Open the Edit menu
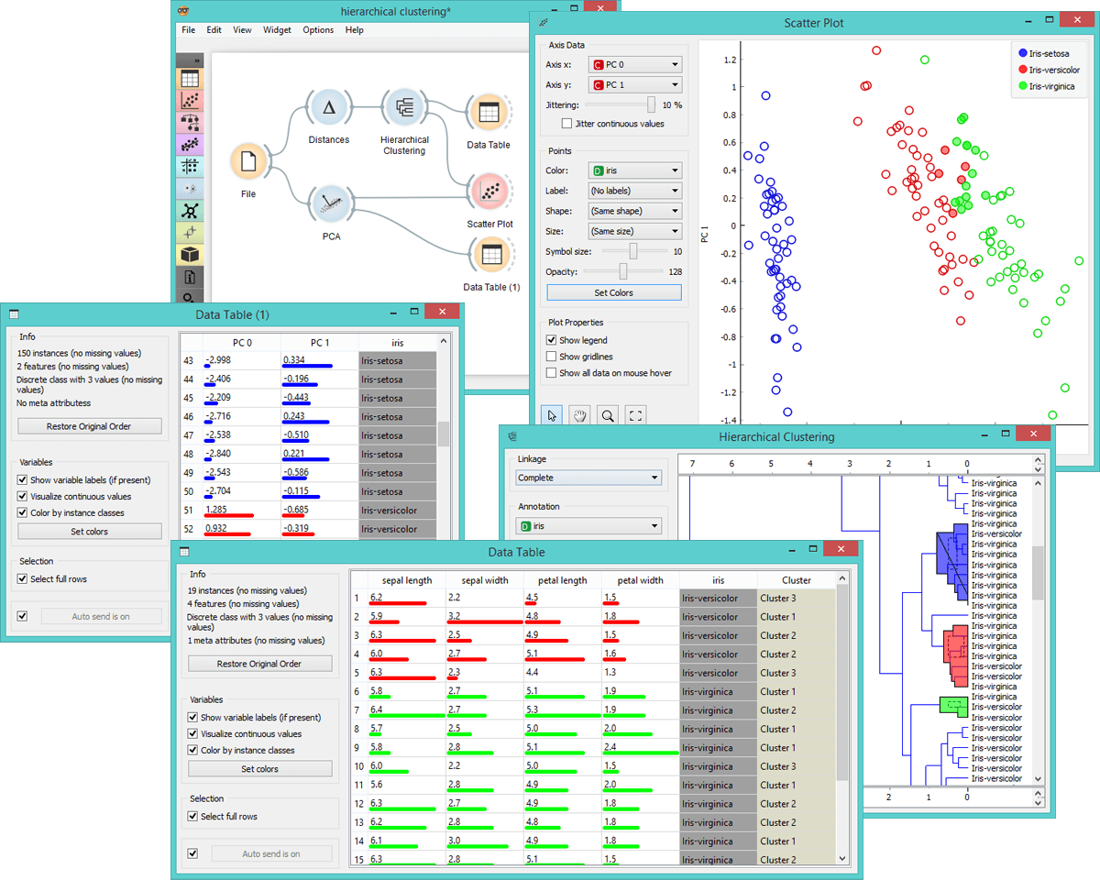This screenshot has width=1100, height=880. click(x=214, y=30)
